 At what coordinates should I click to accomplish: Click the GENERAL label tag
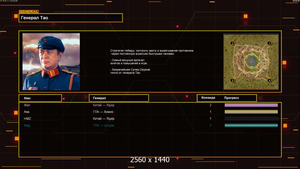(29, 12)
